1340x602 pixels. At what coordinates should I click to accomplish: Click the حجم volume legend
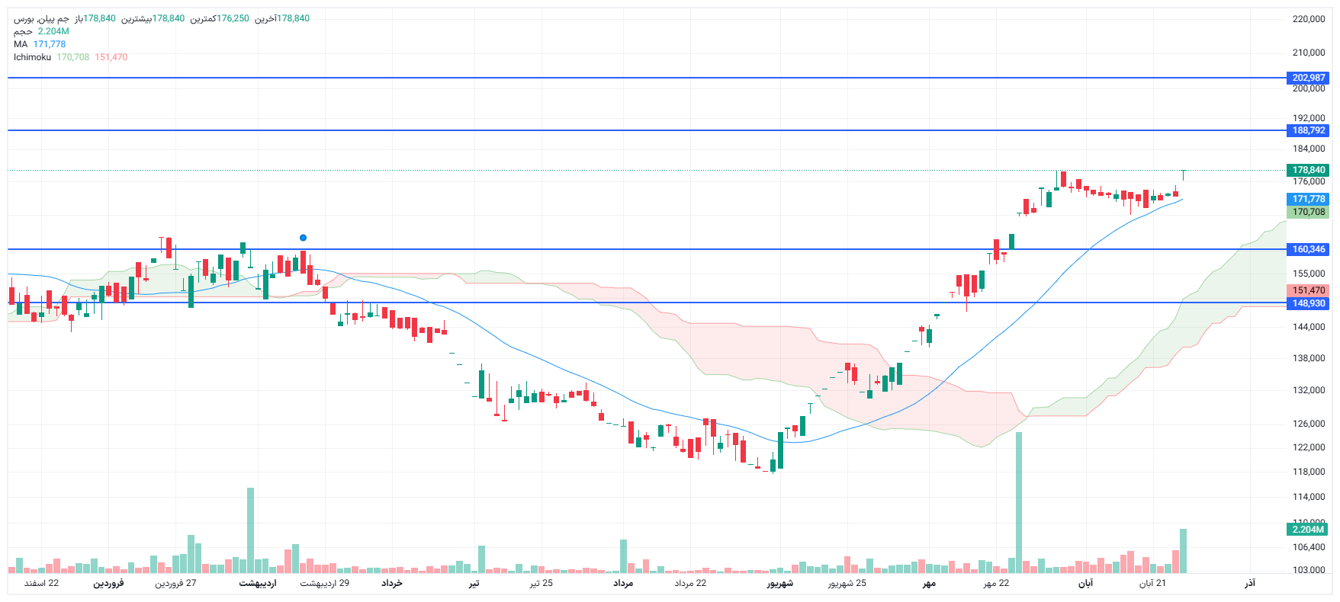pyautogui.click(x=23, y=31)
